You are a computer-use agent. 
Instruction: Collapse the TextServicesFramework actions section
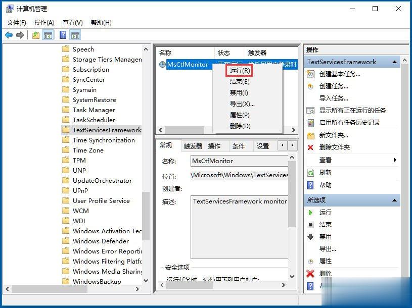point(395,62)
